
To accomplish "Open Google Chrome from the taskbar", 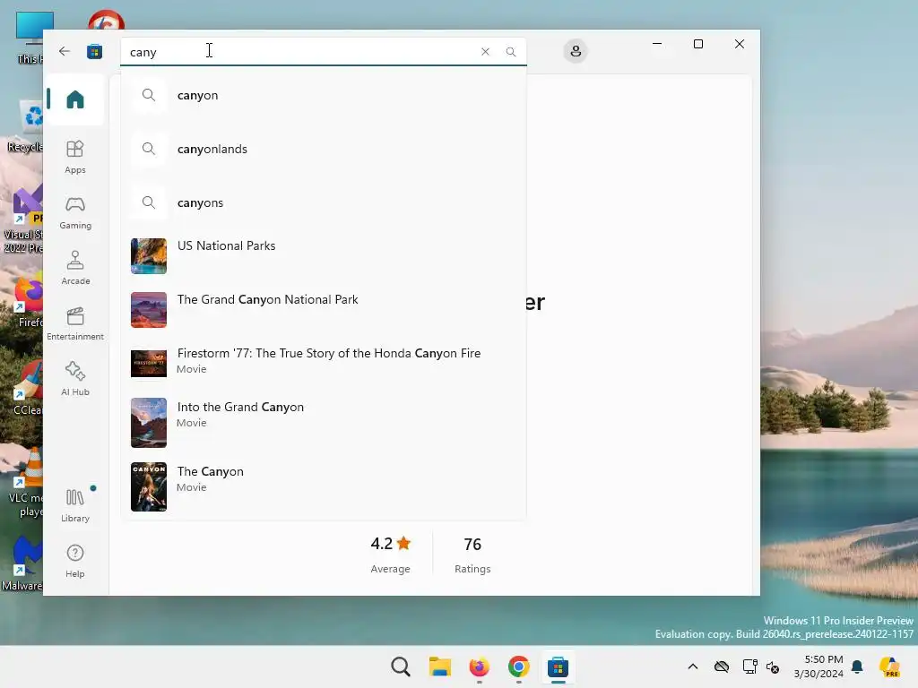I will (x=518, y=666).
